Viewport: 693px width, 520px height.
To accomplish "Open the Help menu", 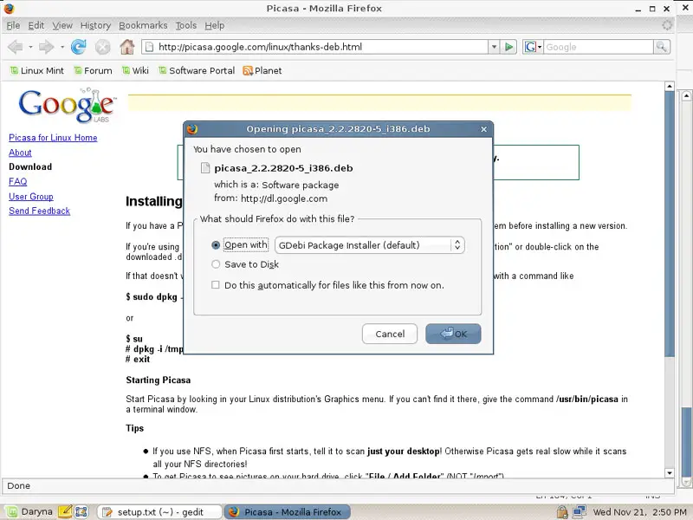I will 215,26.
